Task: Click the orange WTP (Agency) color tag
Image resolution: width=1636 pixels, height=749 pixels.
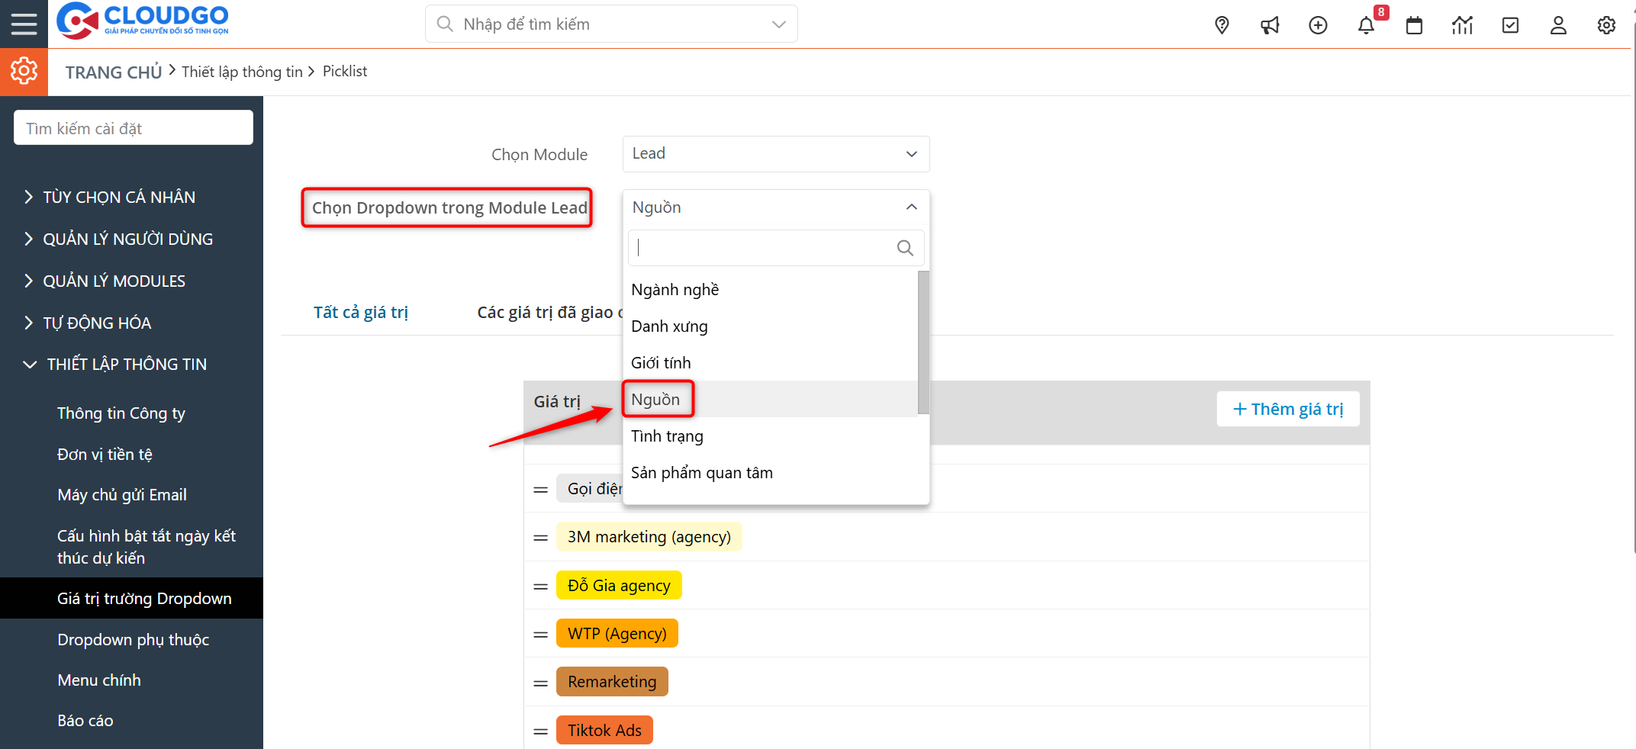Action: pos(617,634)
